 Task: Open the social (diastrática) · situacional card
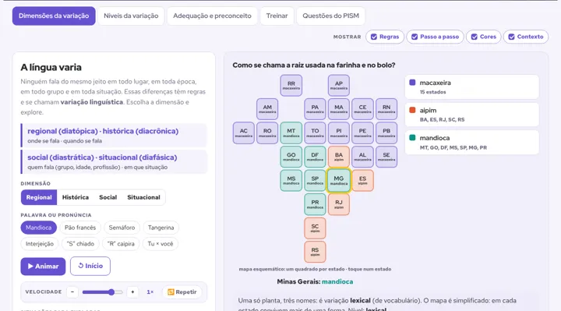(114, 162)
